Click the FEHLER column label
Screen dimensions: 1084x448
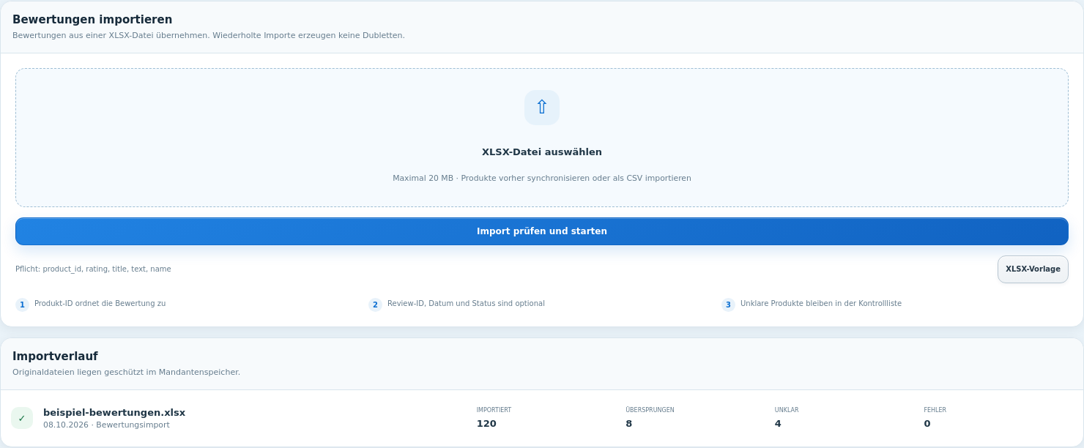(x=935, y=410)
